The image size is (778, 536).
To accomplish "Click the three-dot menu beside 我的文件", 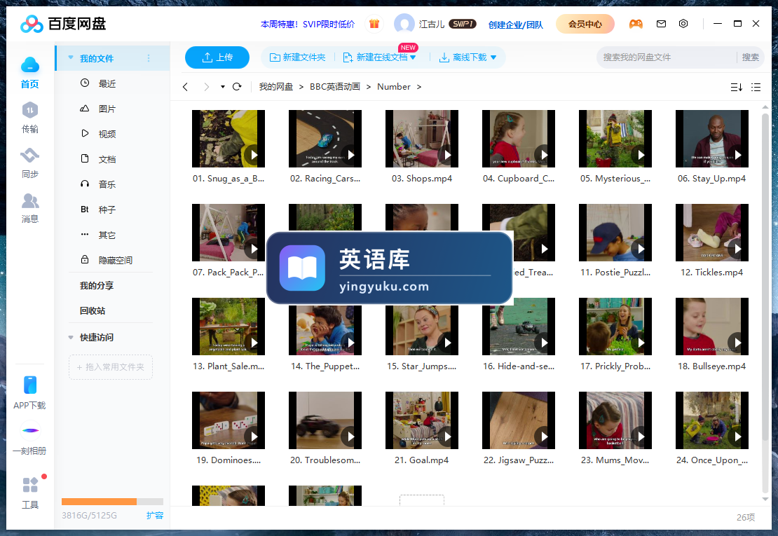I will [149, 59].
